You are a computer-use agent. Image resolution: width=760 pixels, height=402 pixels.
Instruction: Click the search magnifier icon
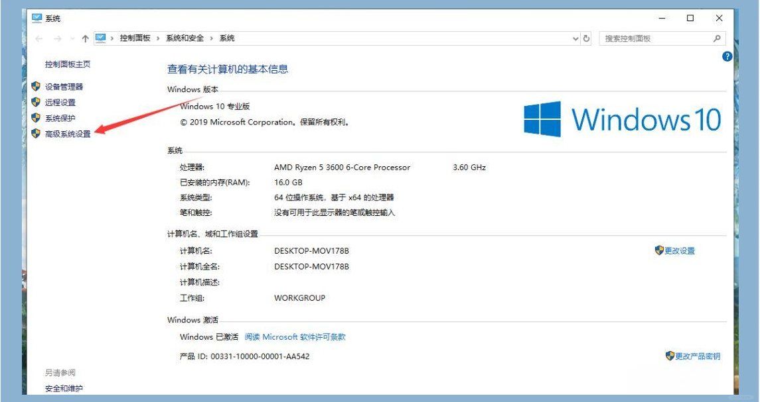(x=717, y=38)
